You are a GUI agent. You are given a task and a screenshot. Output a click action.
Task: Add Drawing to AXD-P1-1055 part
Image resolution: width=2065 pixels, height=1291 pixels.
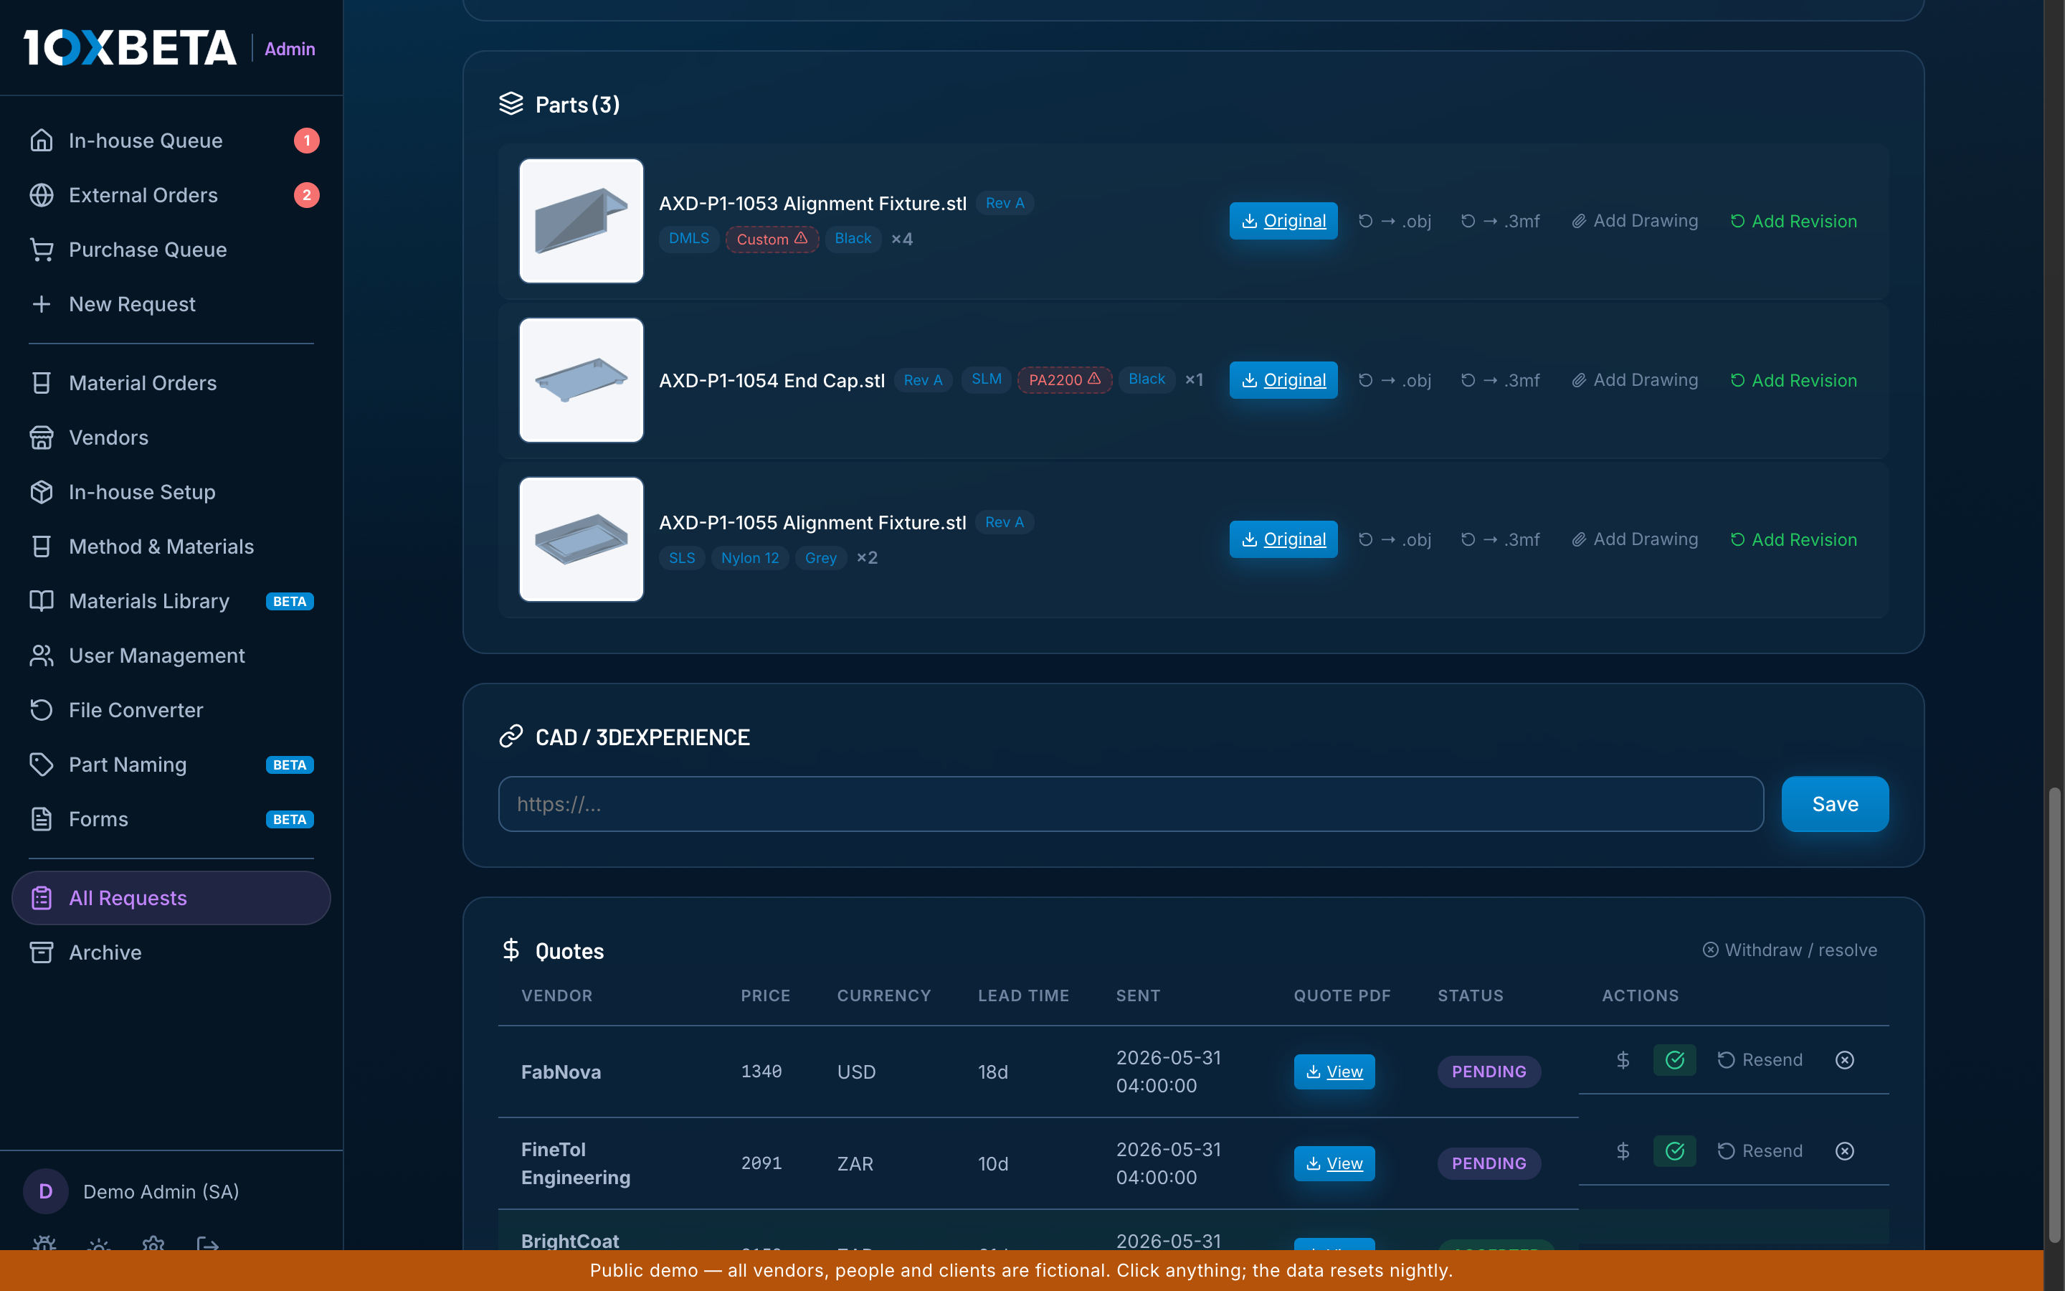[1635, 539]
